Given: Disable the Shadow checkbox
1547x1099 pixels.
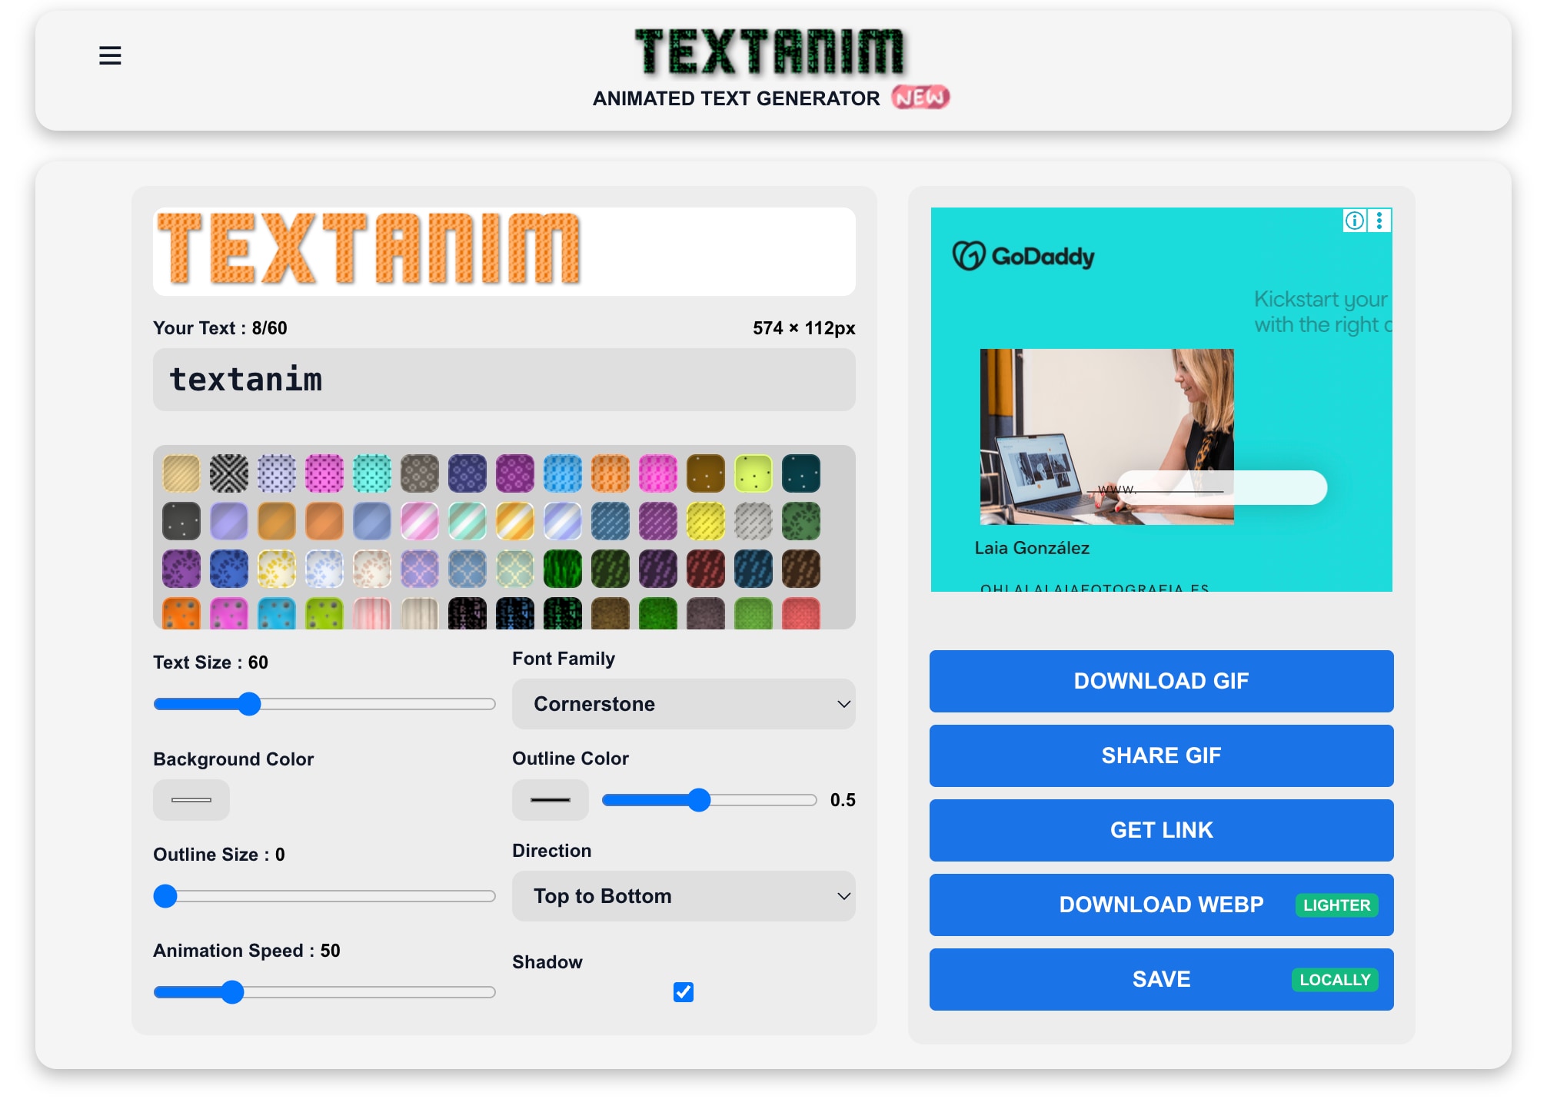Looking at the screenshot, I should click(684, 993).
